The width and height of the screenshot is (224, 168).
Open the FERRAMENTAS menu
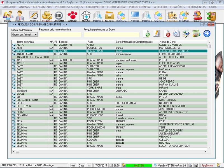pos(196,6)
